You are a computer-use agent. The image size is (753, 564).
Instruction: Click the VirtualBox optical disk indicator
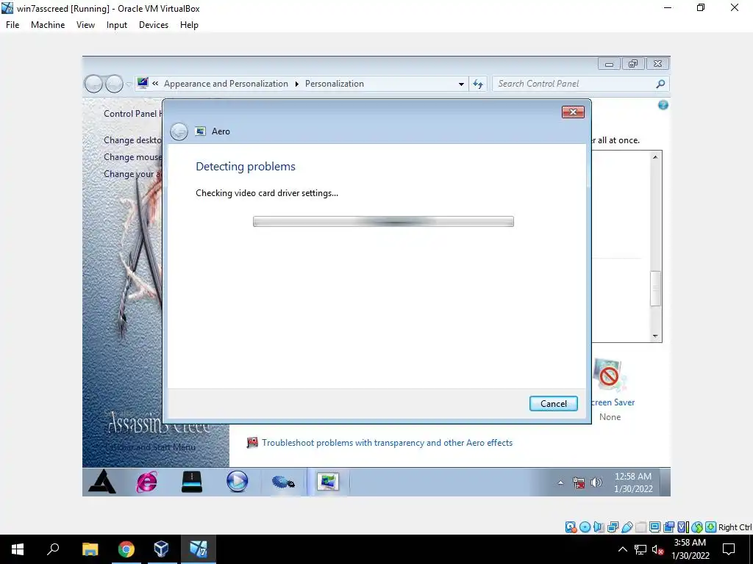(585, 527)
